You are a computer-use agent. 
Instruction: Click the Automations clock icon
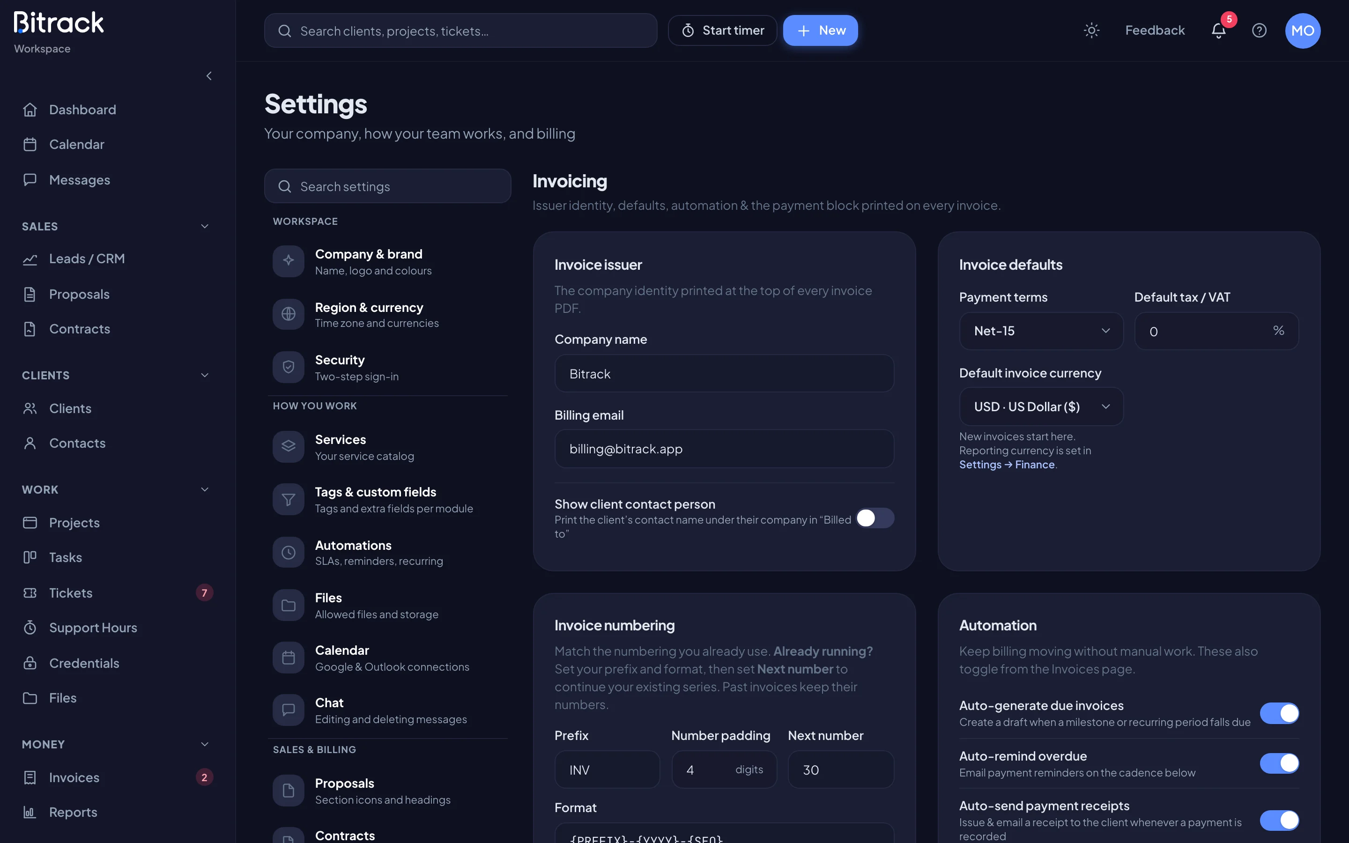click(x=288, y=553)
